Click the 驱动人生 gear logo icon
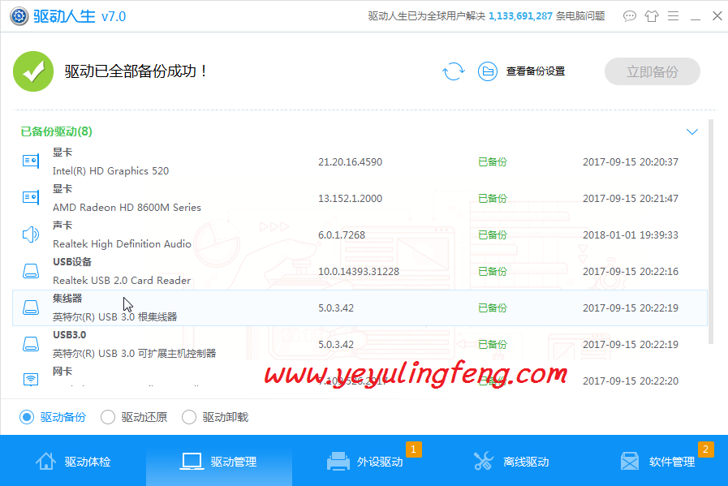The height and width of the screenshot is (486, 728). 19,16
